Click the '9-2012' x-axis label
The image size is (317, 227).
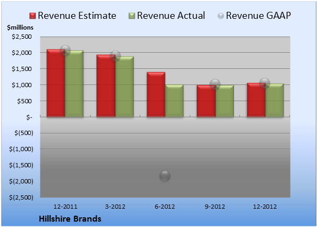pyautogui.click(x=215, y=207)
